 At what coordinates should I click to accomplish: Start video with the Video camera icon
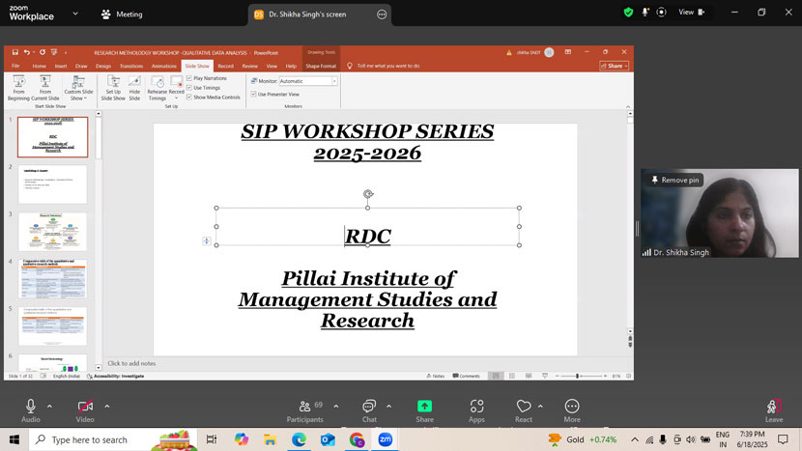[x=85, y=407]
